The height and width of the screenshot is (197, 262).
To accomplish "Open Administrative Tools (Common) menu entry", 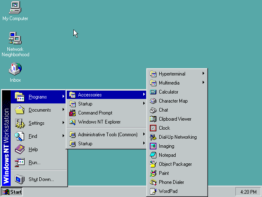I will point(106,135).
